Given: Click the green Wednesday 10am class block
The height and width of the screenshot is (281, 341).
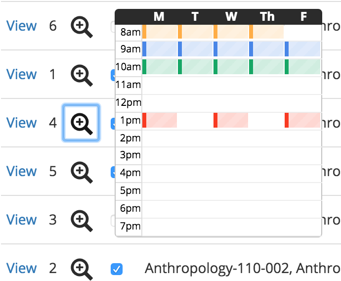Looking at the screenshot, I should click(x=231, y=67).
